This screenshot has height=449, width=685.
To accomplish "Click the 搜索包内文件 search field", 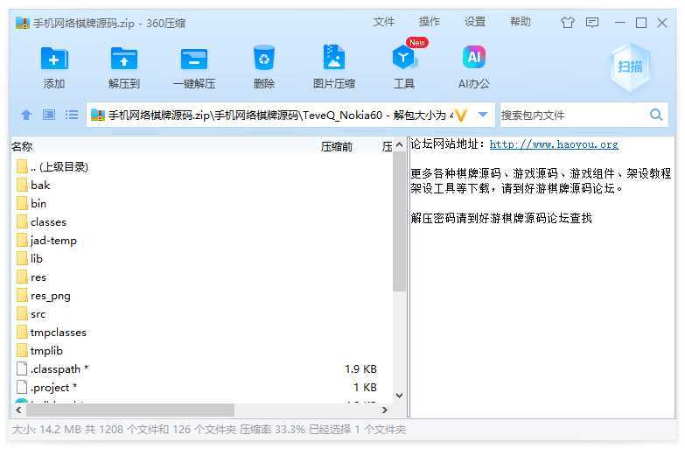I will 573,115.
